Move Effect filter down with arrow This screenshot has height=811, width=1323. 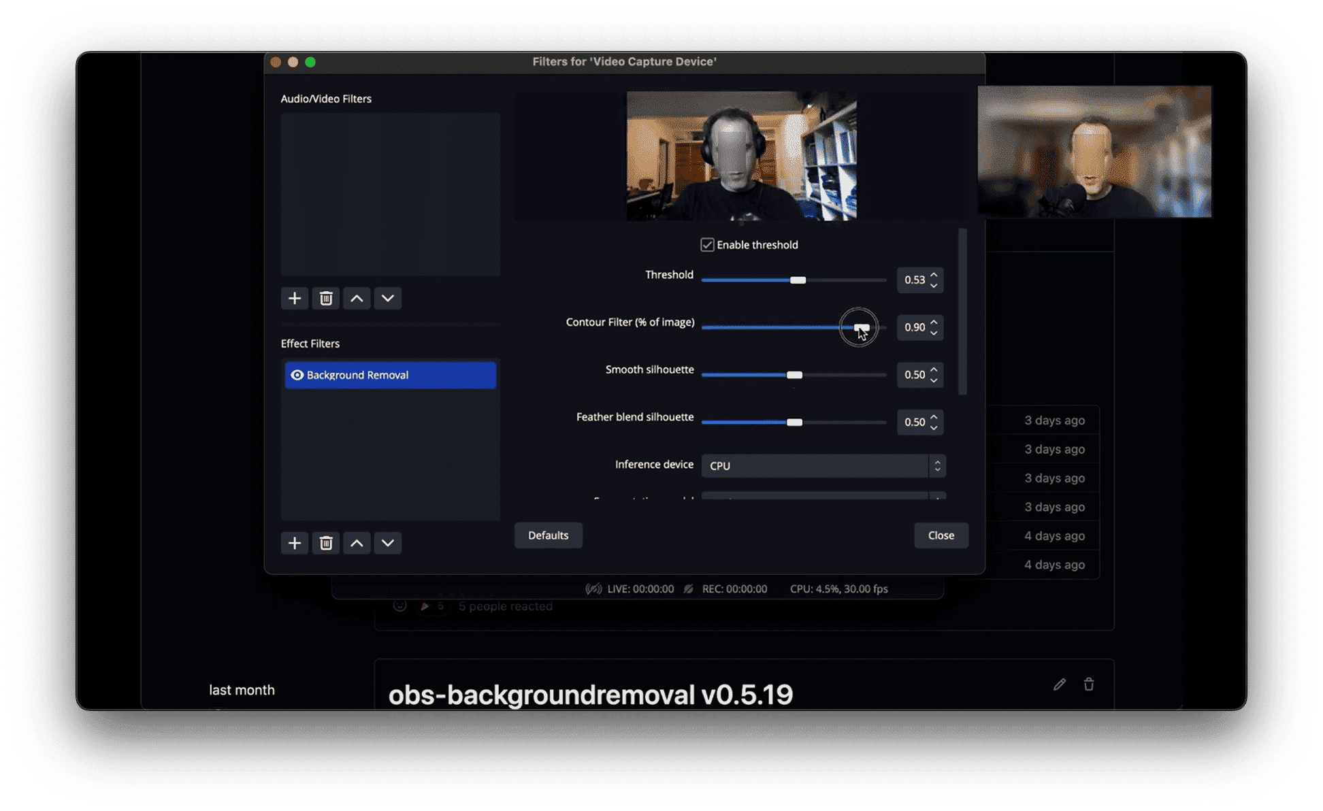[388, 543]
